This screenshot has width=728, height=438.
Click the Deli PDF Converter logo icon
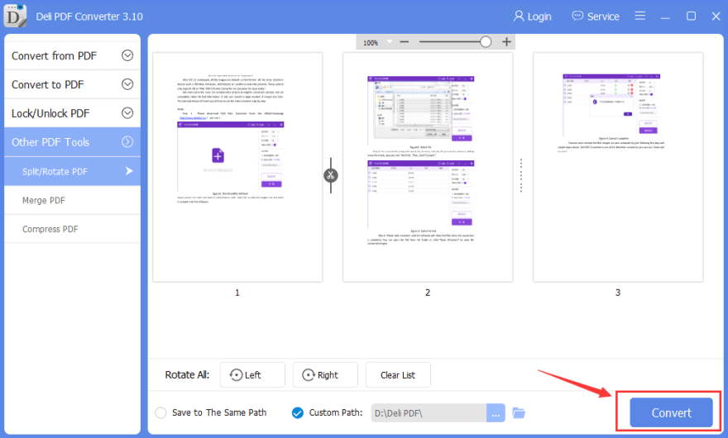pyautogui.click(x=15, y=16)
